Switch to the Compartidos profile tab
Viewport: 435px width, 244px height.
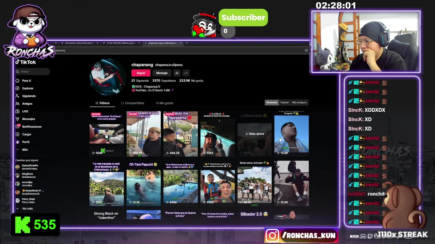(x=133, y=103)
